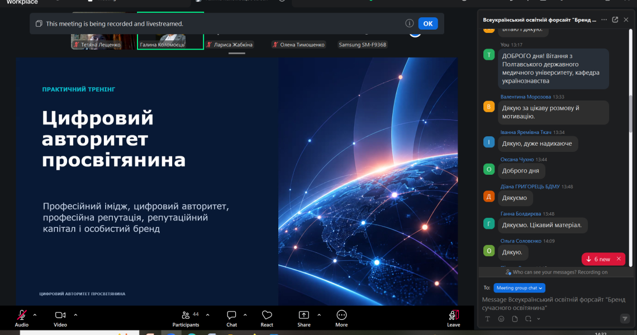Click the message 'Дякую, дуже надихаюче'
637x335 pixels.
click(x=537, y=143)
